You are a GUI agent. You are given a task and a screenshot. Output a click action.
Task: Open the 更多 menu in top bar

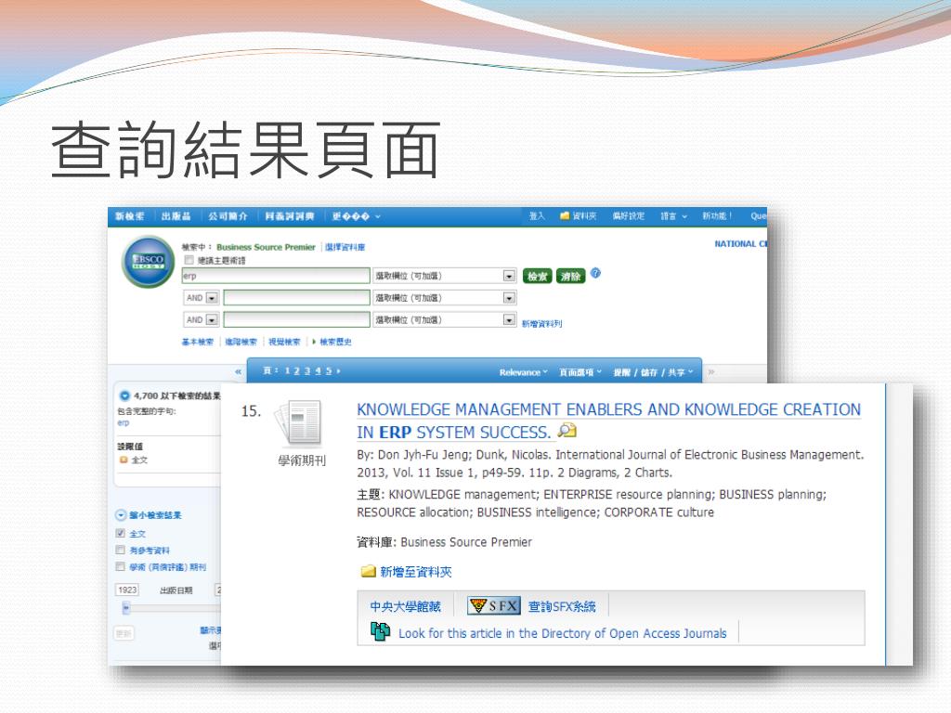(x=356, y=215)
